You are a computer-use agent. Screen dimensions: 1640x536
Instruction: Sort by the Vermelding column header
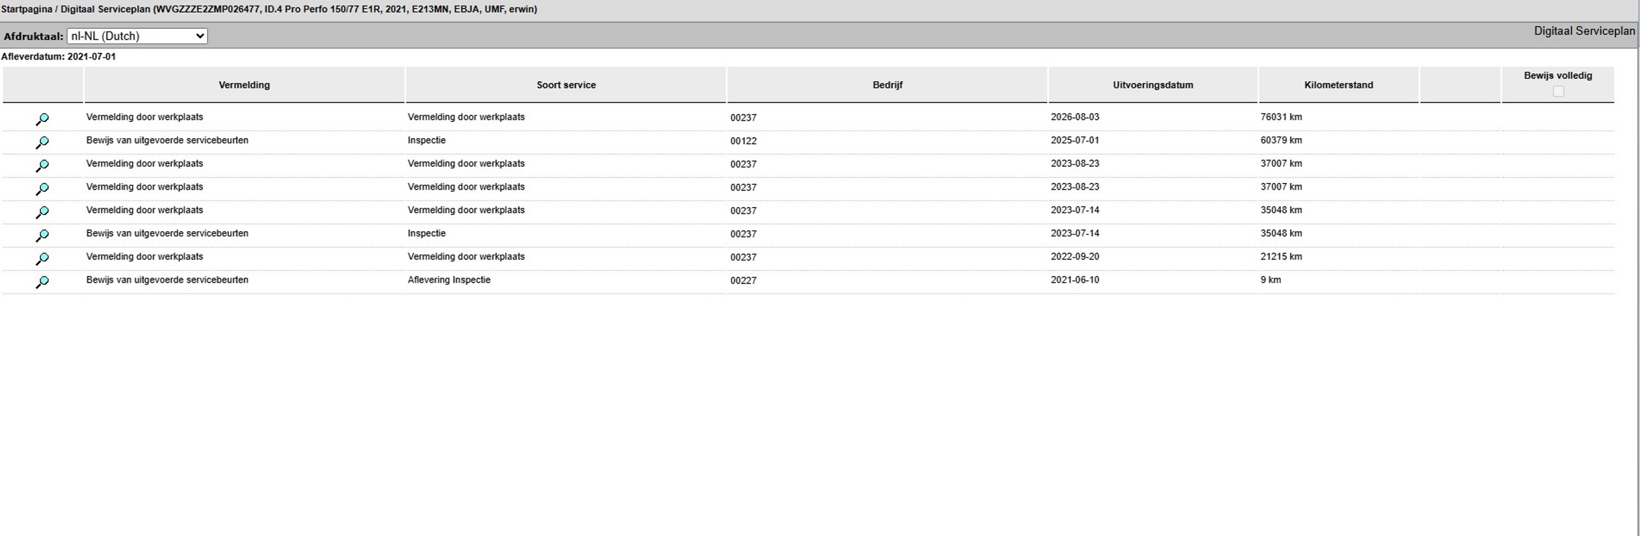(x=244, y=85)
